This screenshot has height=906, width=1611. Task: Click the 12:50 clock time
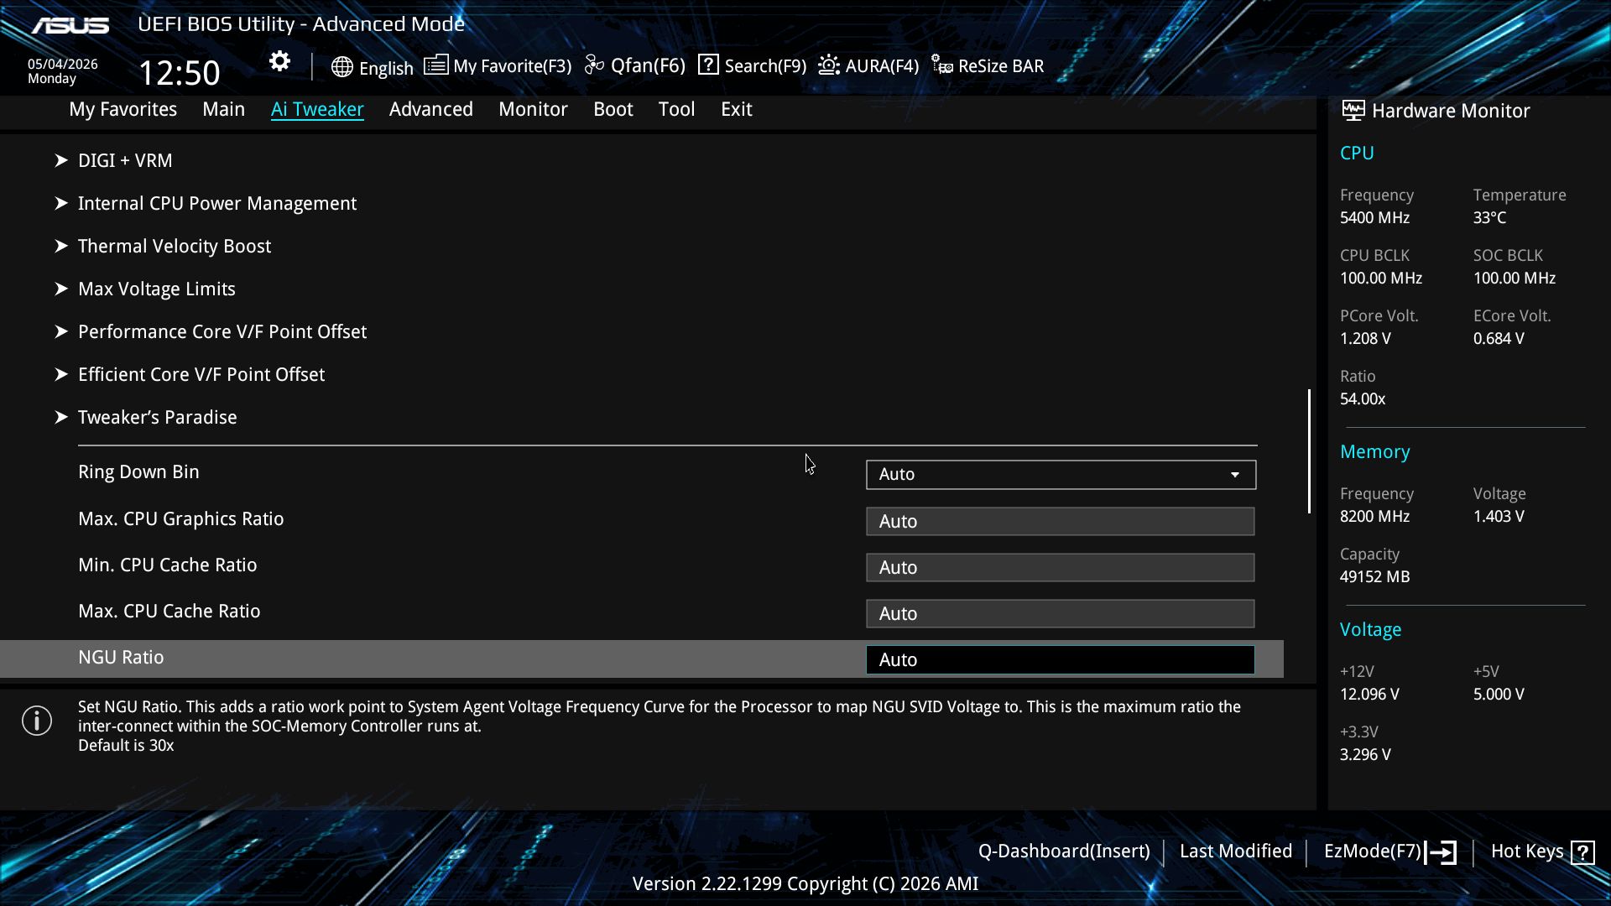179,73
